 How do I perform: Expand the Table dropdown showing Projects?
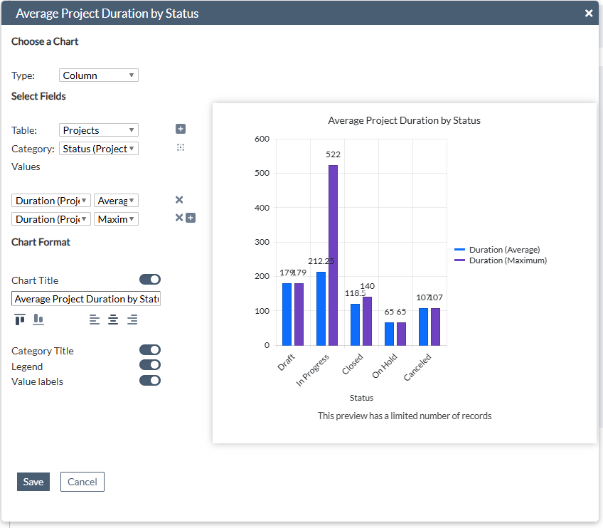click(x=99, y=130)
